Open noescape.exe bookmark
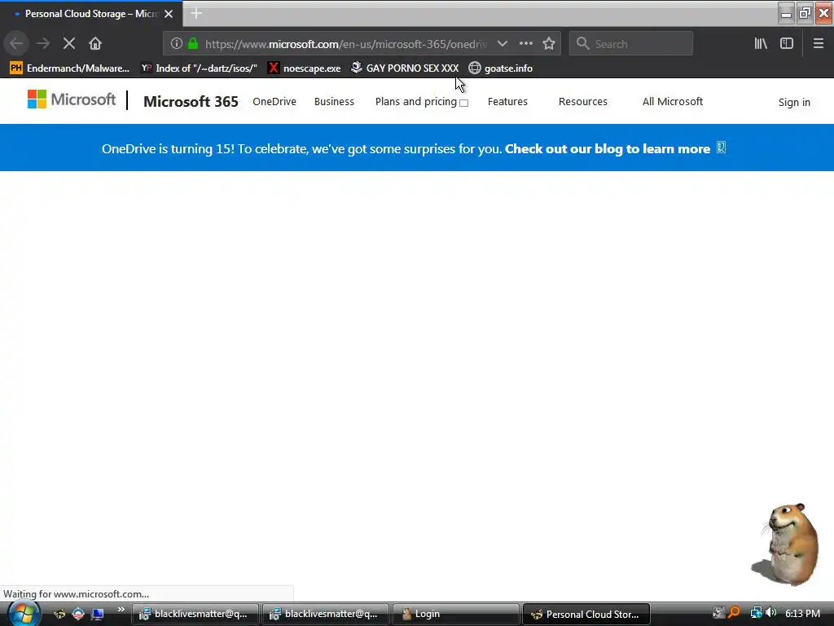This screenshot has width=834, height=626. (305, 68)
